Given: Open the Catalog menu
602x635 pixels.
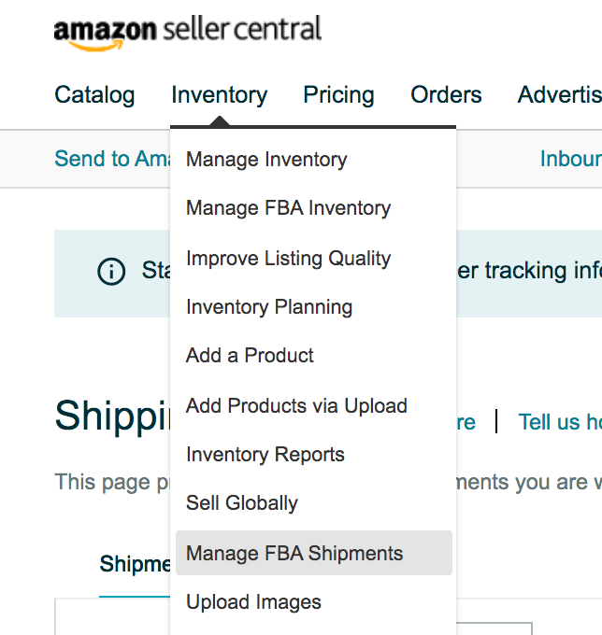Looking at the screenshot, I should pyautogui.click(x=94, y=95).
